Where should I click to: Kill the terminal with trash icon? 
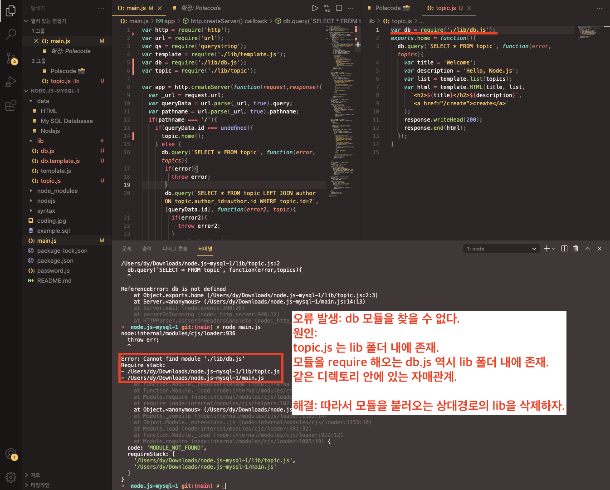tap(576, 249)
